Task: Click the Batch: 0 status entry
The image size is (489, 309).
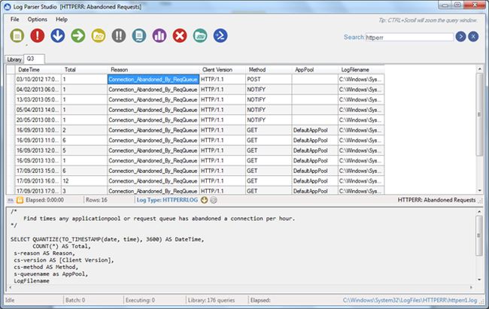Action: (x=75, y=300)
